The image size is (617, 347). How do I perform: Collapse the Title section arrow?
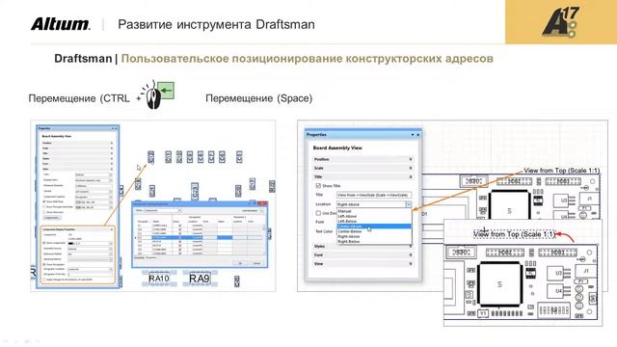411,176
